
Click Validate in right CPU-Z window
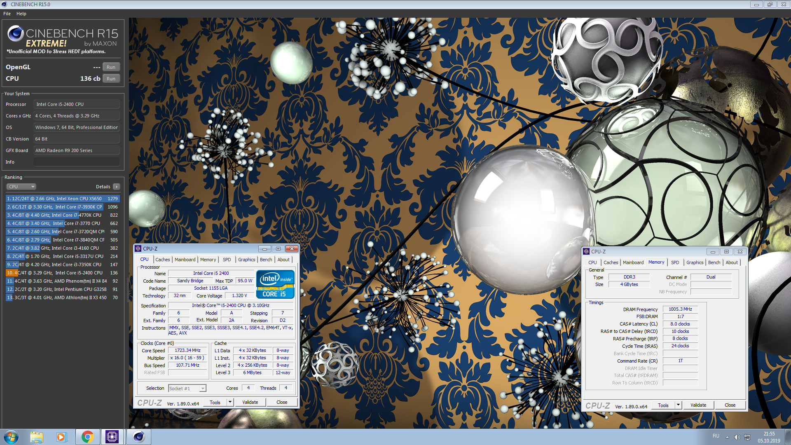tap(698, 405)
